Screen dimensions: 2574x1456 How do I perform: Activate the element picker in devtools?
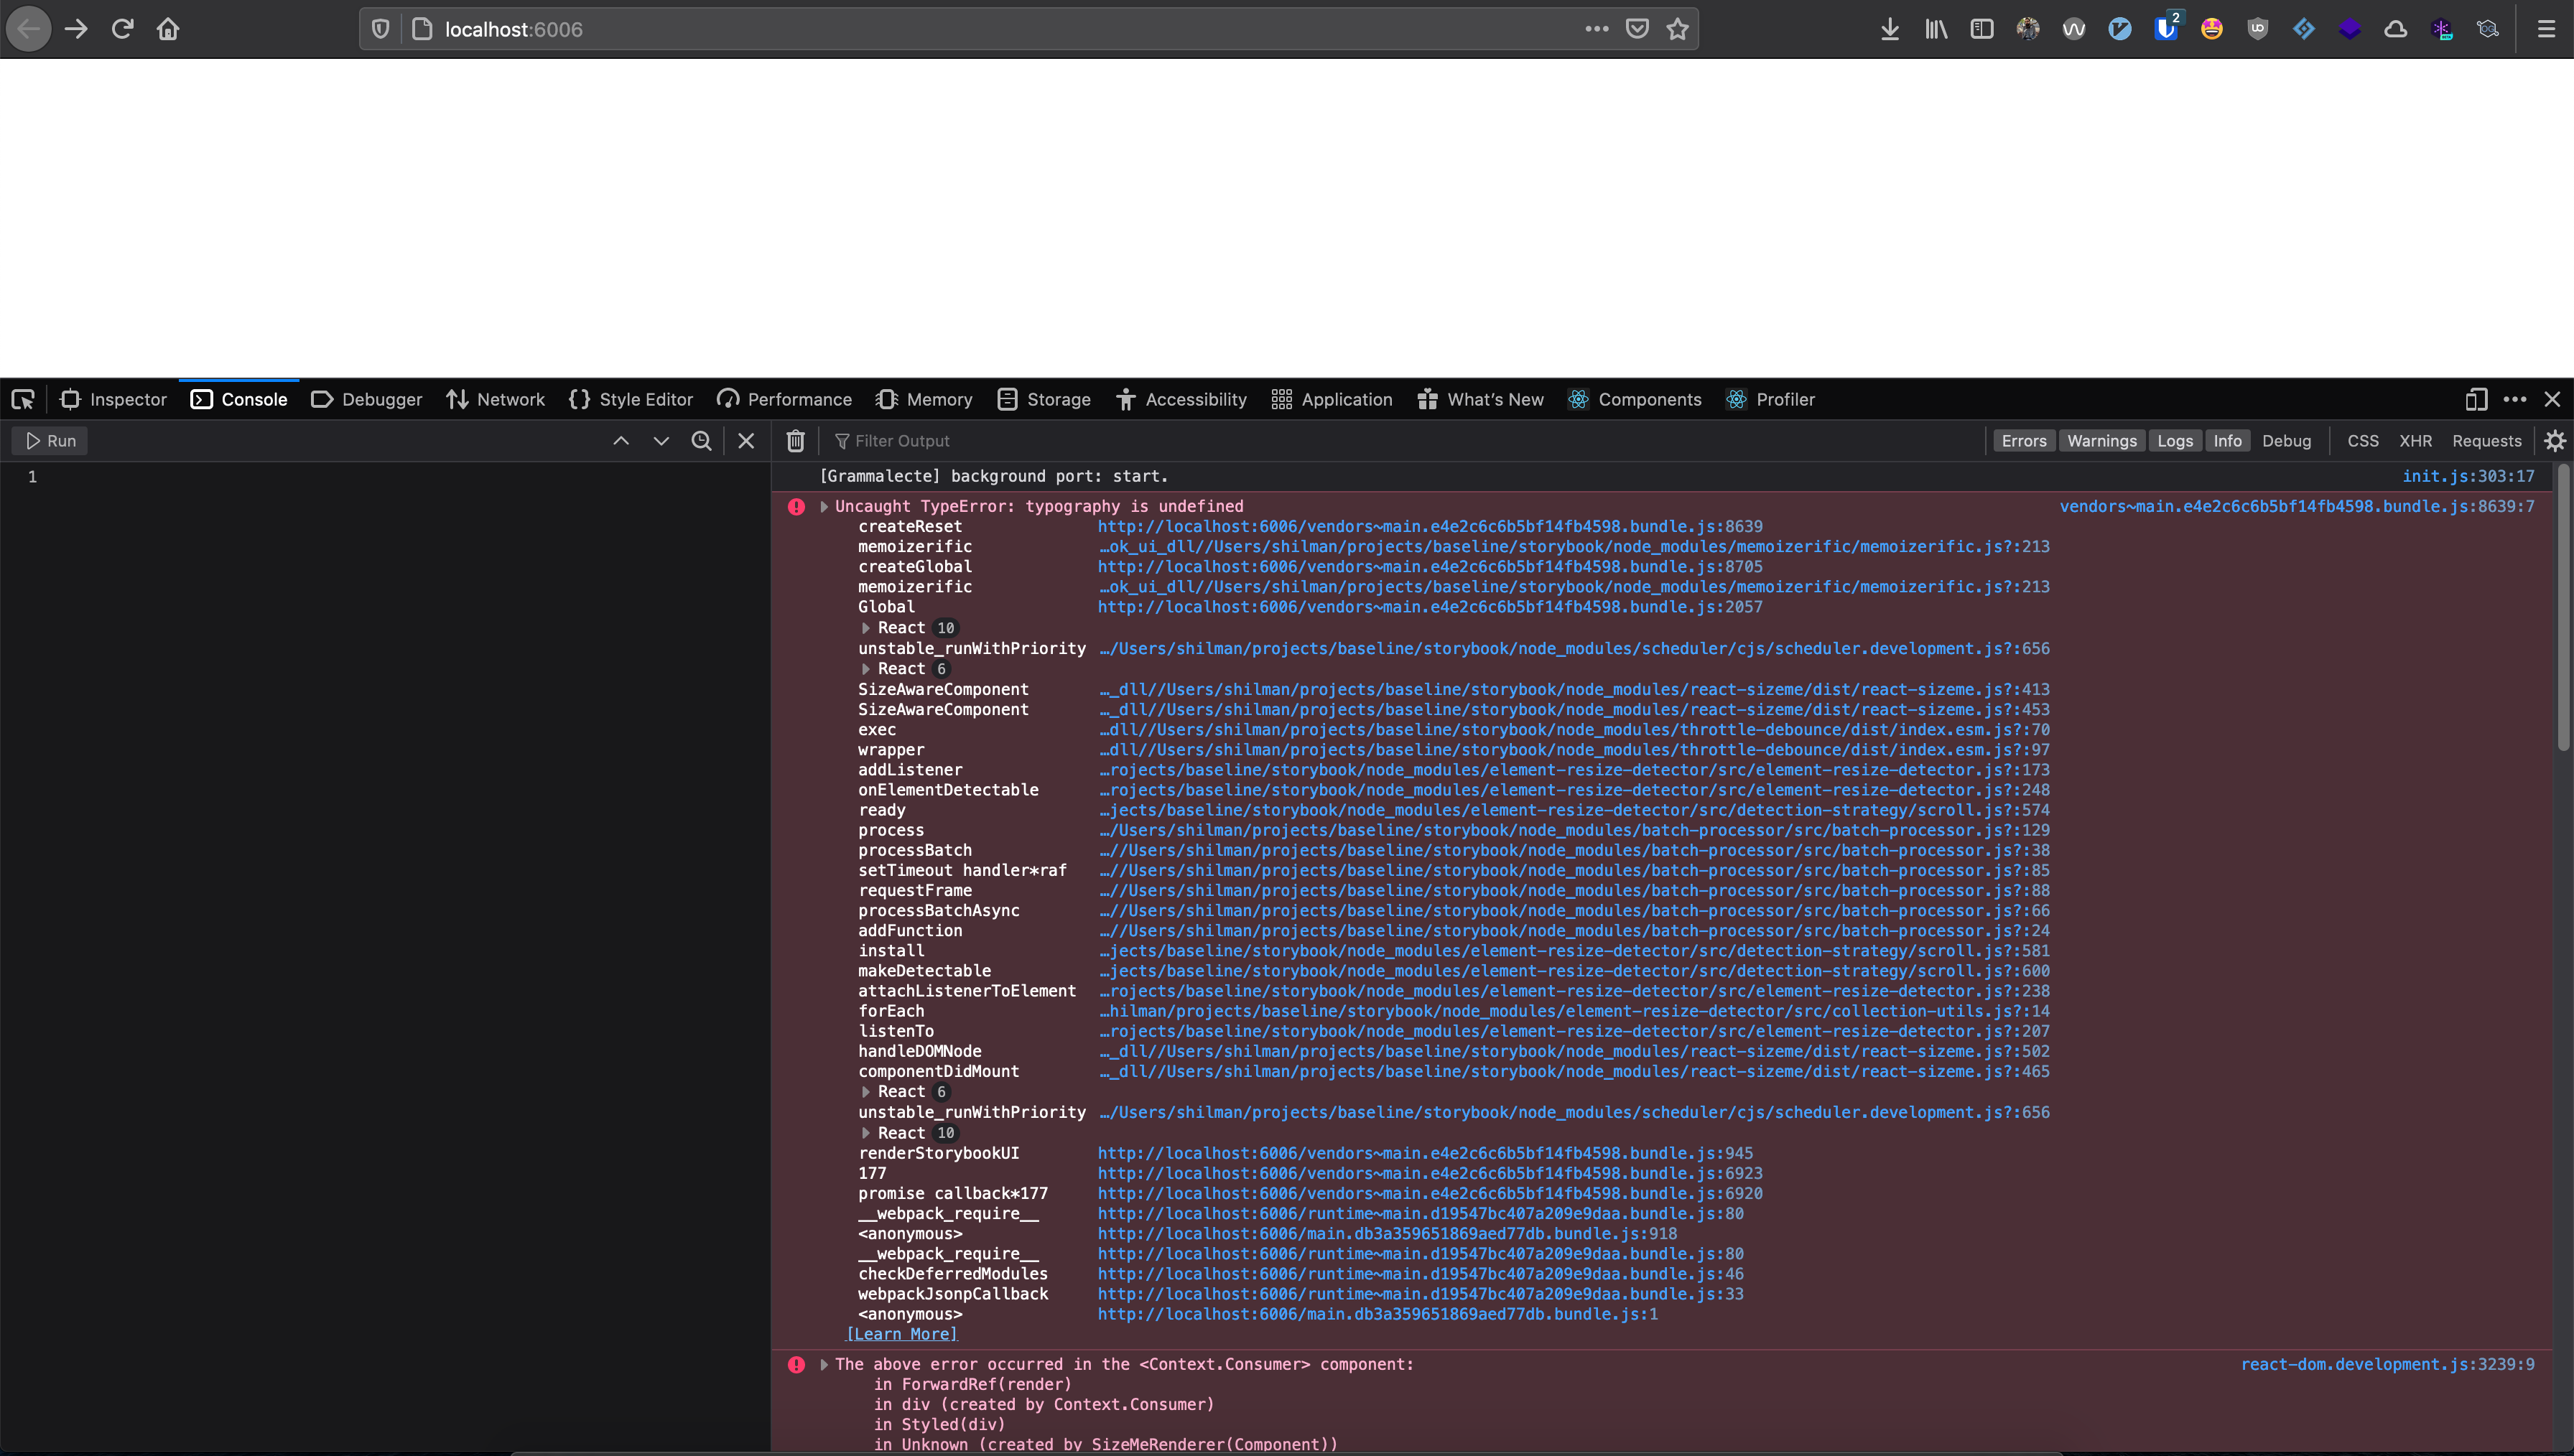click(x=23, y=399)
